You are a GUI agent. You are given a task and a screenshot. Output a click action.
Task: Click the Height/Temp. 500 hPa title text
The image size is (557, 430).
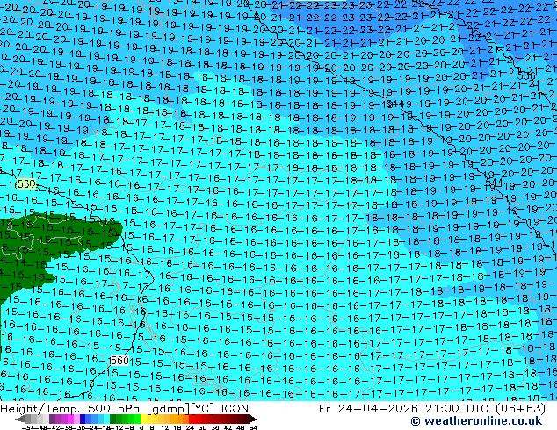70,409
